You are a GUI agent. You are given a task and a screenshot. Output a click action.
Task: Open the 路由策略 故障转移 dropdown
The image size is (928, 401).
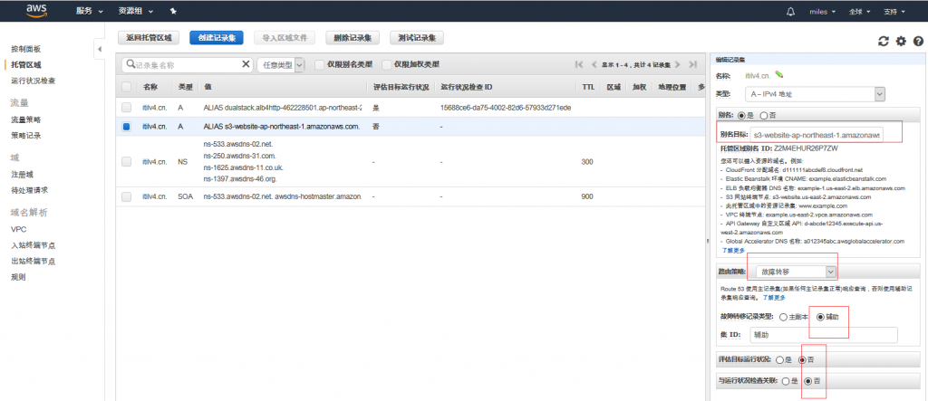point(797,272)
